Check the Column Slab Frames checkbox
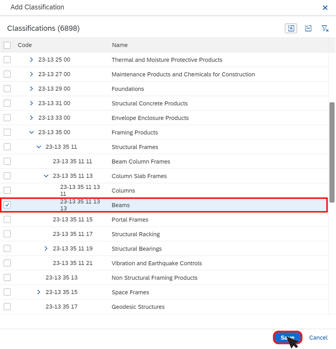Screen dimensions: 336x349 click(7, 176)
